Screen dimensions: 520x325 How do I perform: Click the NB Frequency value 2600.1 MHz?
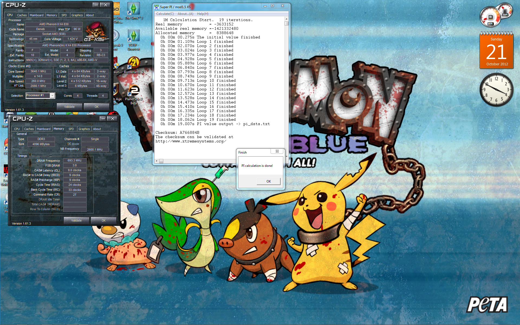coord(95,149)
